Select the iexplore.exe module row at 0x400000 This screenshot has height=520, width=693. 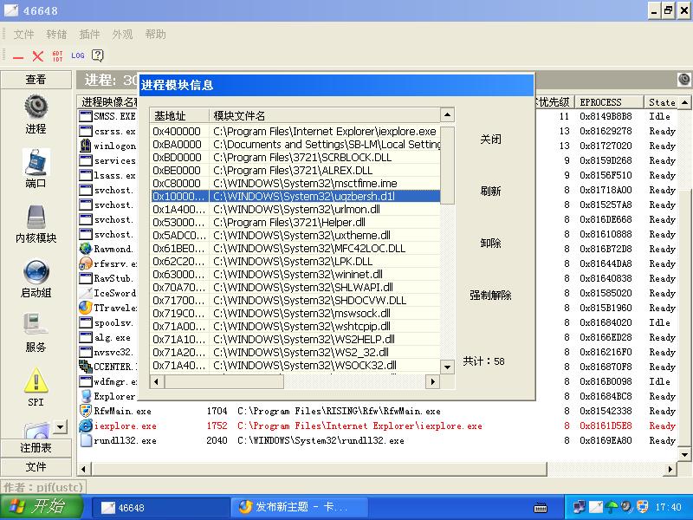tap(295, 132)
